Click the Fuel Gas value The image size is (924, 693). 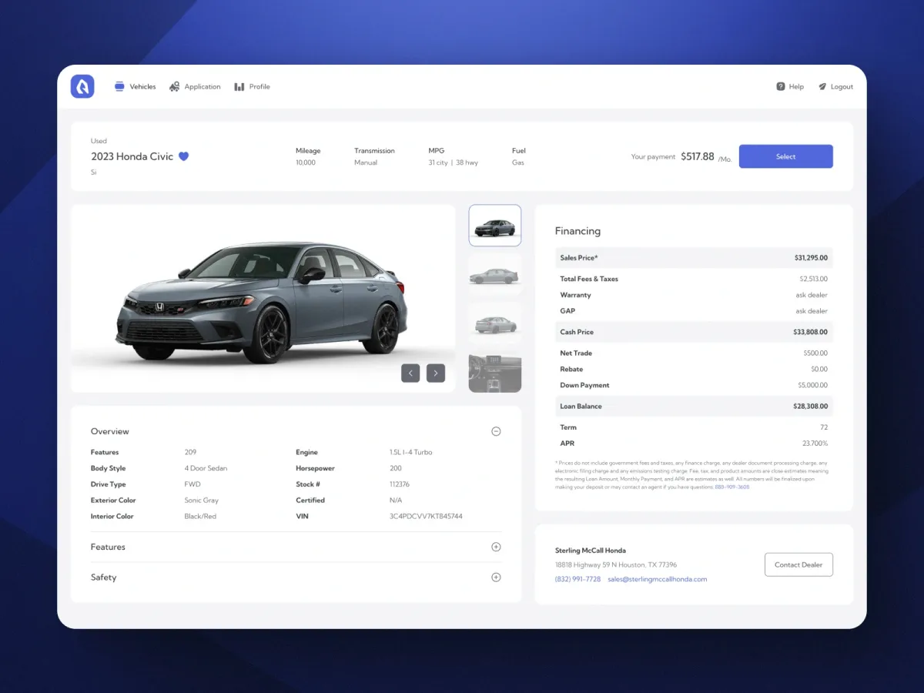tap(518, 162)
